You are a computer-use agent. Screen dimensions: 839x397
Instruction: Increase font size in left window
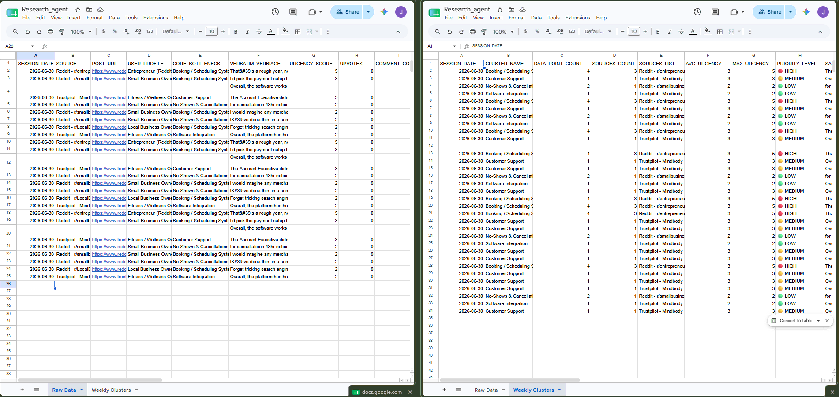tap(223, 32)
